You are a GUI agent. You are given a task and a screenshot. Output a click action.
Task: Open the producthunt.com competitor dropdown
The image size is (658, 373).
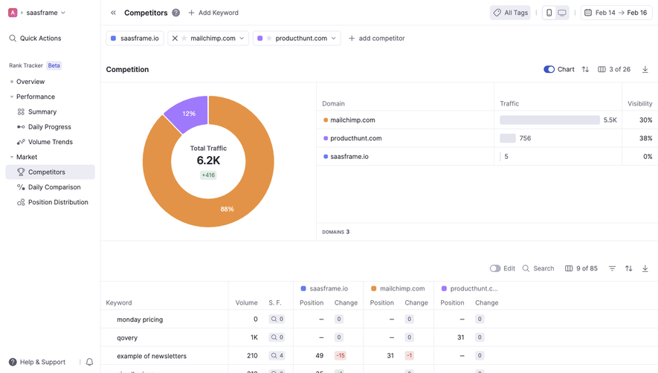coord(334,38)
